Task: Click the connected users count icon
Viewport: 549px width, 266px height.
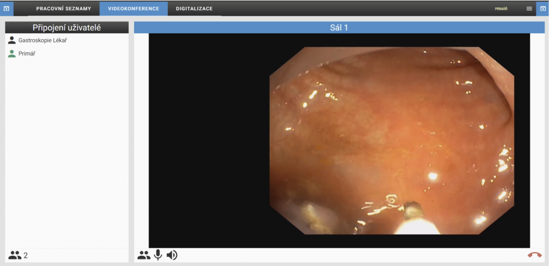Action: click(15, 255)
